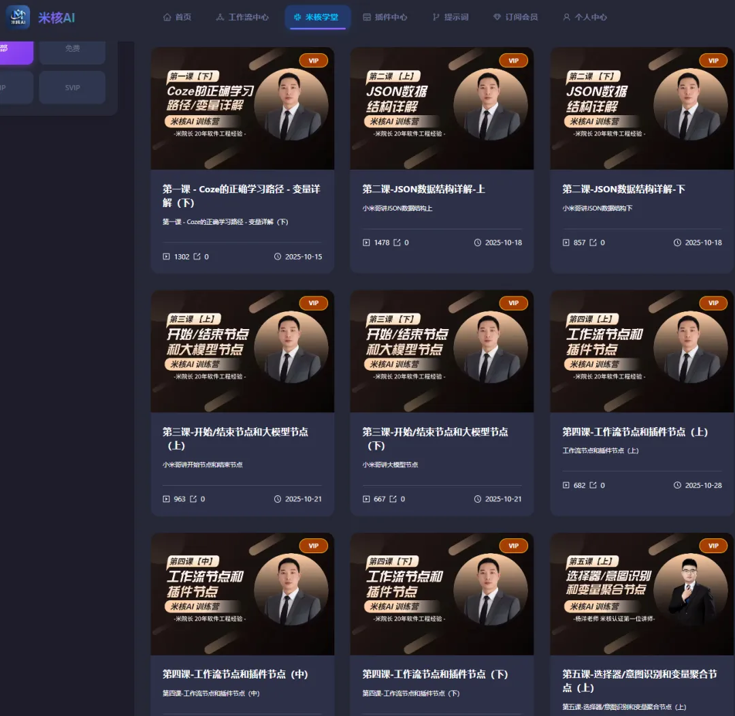Click title 第三课-开始/结束节点和大模型节点（下）
The width and height of the screenshot is (735, 716).
tap(435, 439)
